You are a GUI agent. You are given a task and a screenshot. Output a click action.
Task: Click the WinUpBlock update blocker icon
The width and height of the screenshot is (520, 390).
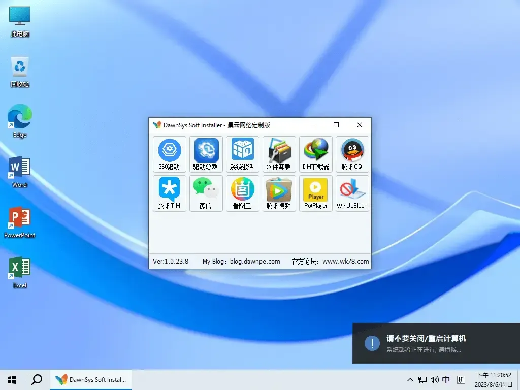(352, 193)
